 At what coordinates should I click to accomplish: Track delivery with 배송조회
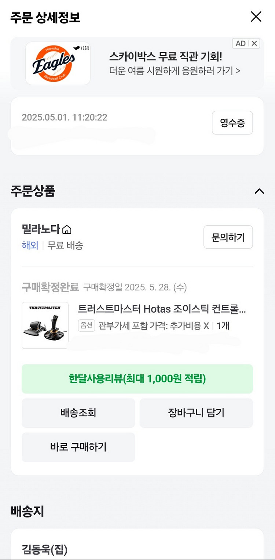tap(78, 413)
